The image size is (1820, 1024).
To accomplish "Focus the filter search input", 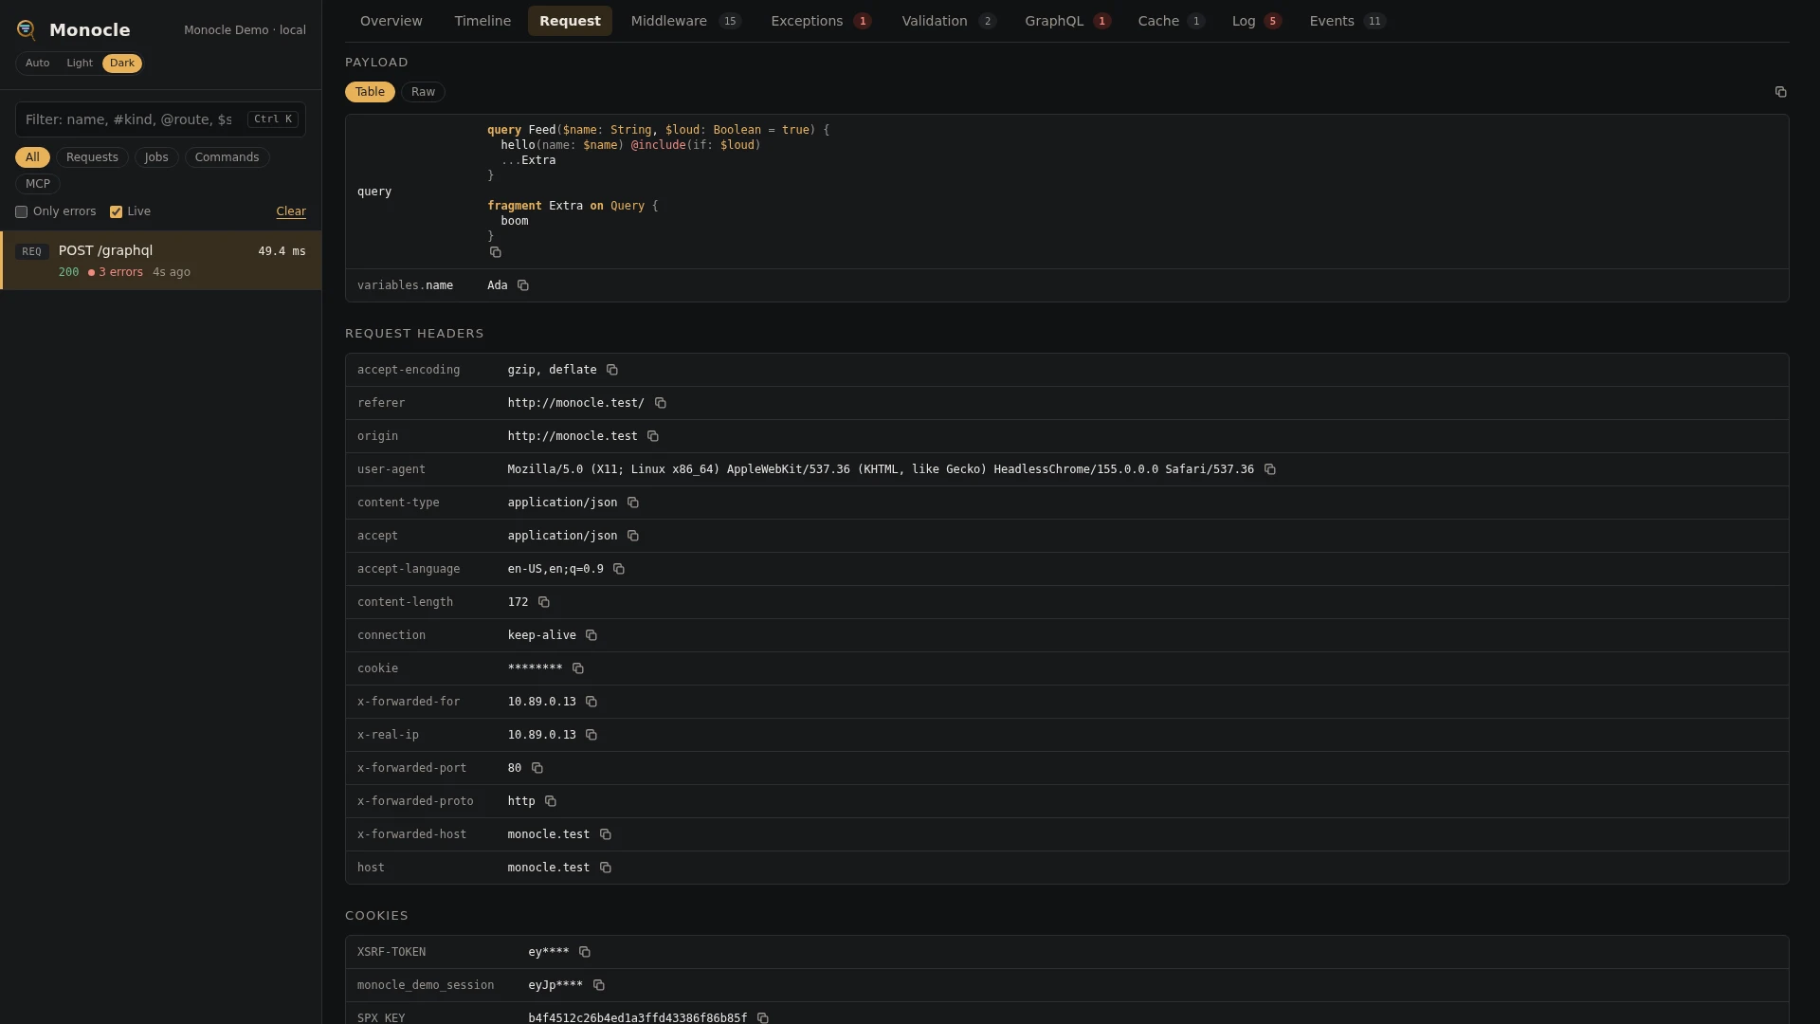I will coord(160,119).
